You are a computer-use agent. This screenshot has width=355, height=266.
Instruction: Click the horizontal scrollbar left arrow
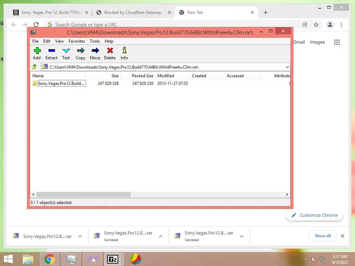(34, 195)
